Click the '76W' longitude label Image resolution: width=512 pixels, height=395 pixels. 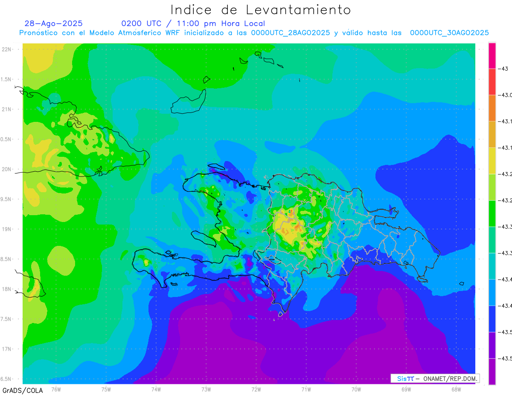click(56, 389)
